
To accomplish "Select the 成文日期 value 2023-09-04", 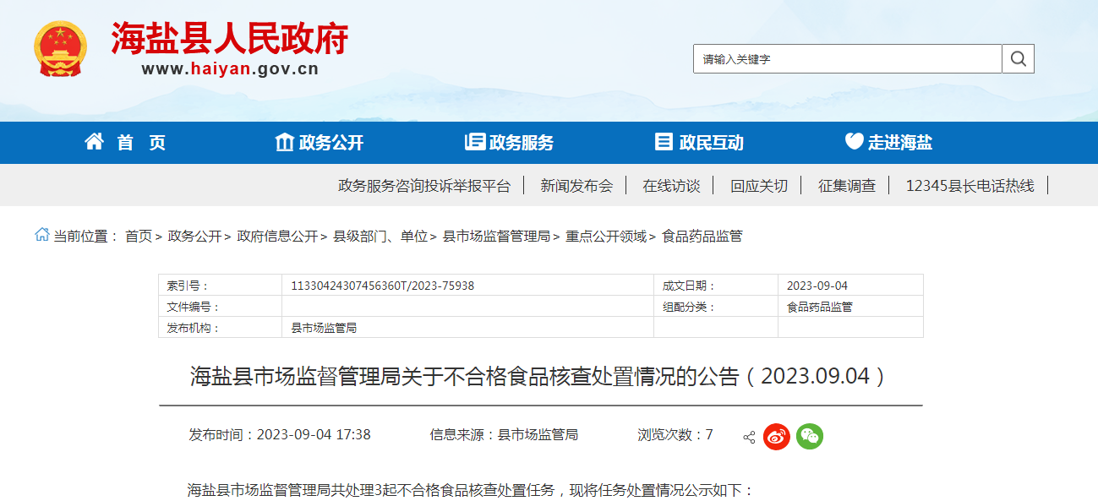I will point(817,286).
